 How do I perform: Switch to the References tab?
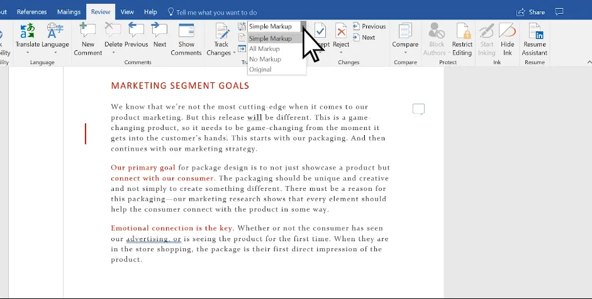(31, 12)
